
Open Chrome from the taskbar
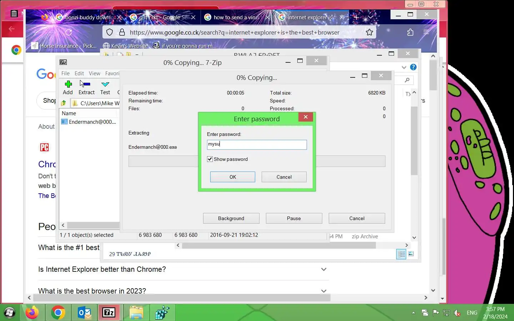(x=58, y=313)
